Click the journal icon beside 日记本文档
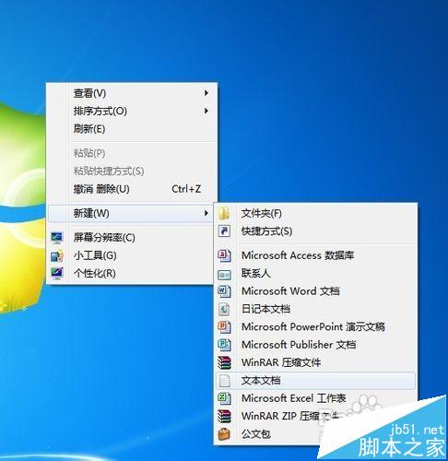The width and height of the screenshot is (448, 461). pyautogui.click(x=224, y=309)
